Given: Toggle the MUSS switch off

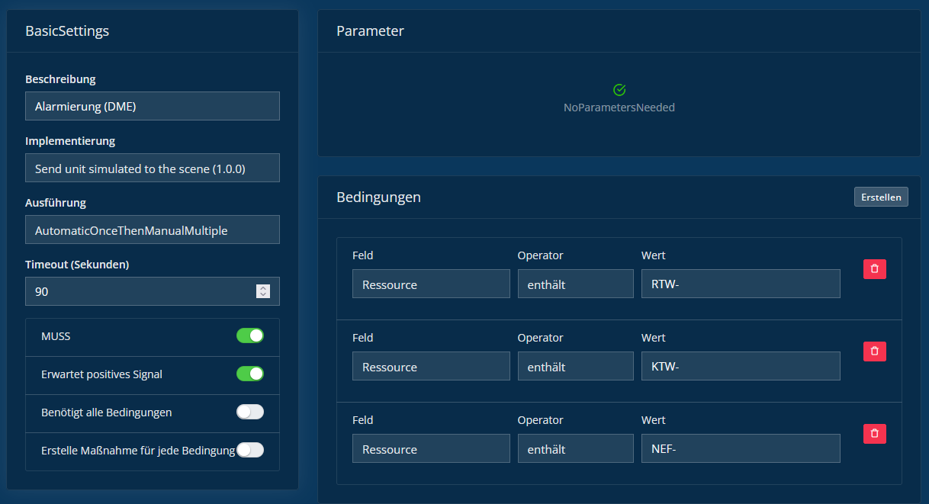Looking at the screenshot, I should tap(249, 336).
